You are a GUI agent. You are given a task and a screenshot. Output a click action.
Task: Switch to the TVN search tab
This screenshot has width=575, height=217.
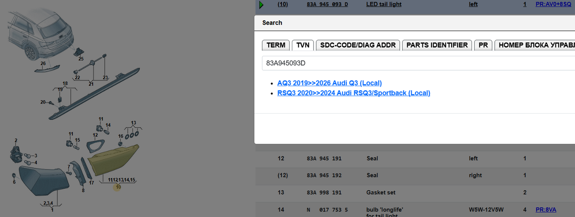click(303, 45)
